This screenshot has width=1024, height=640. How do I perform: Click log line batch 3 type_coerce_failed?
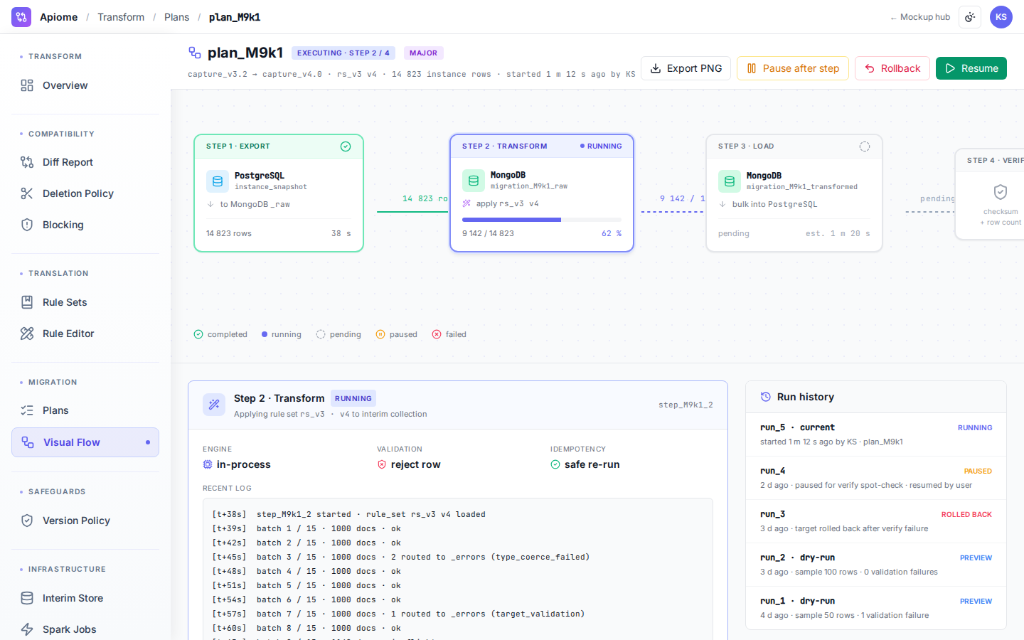[401, 557]
